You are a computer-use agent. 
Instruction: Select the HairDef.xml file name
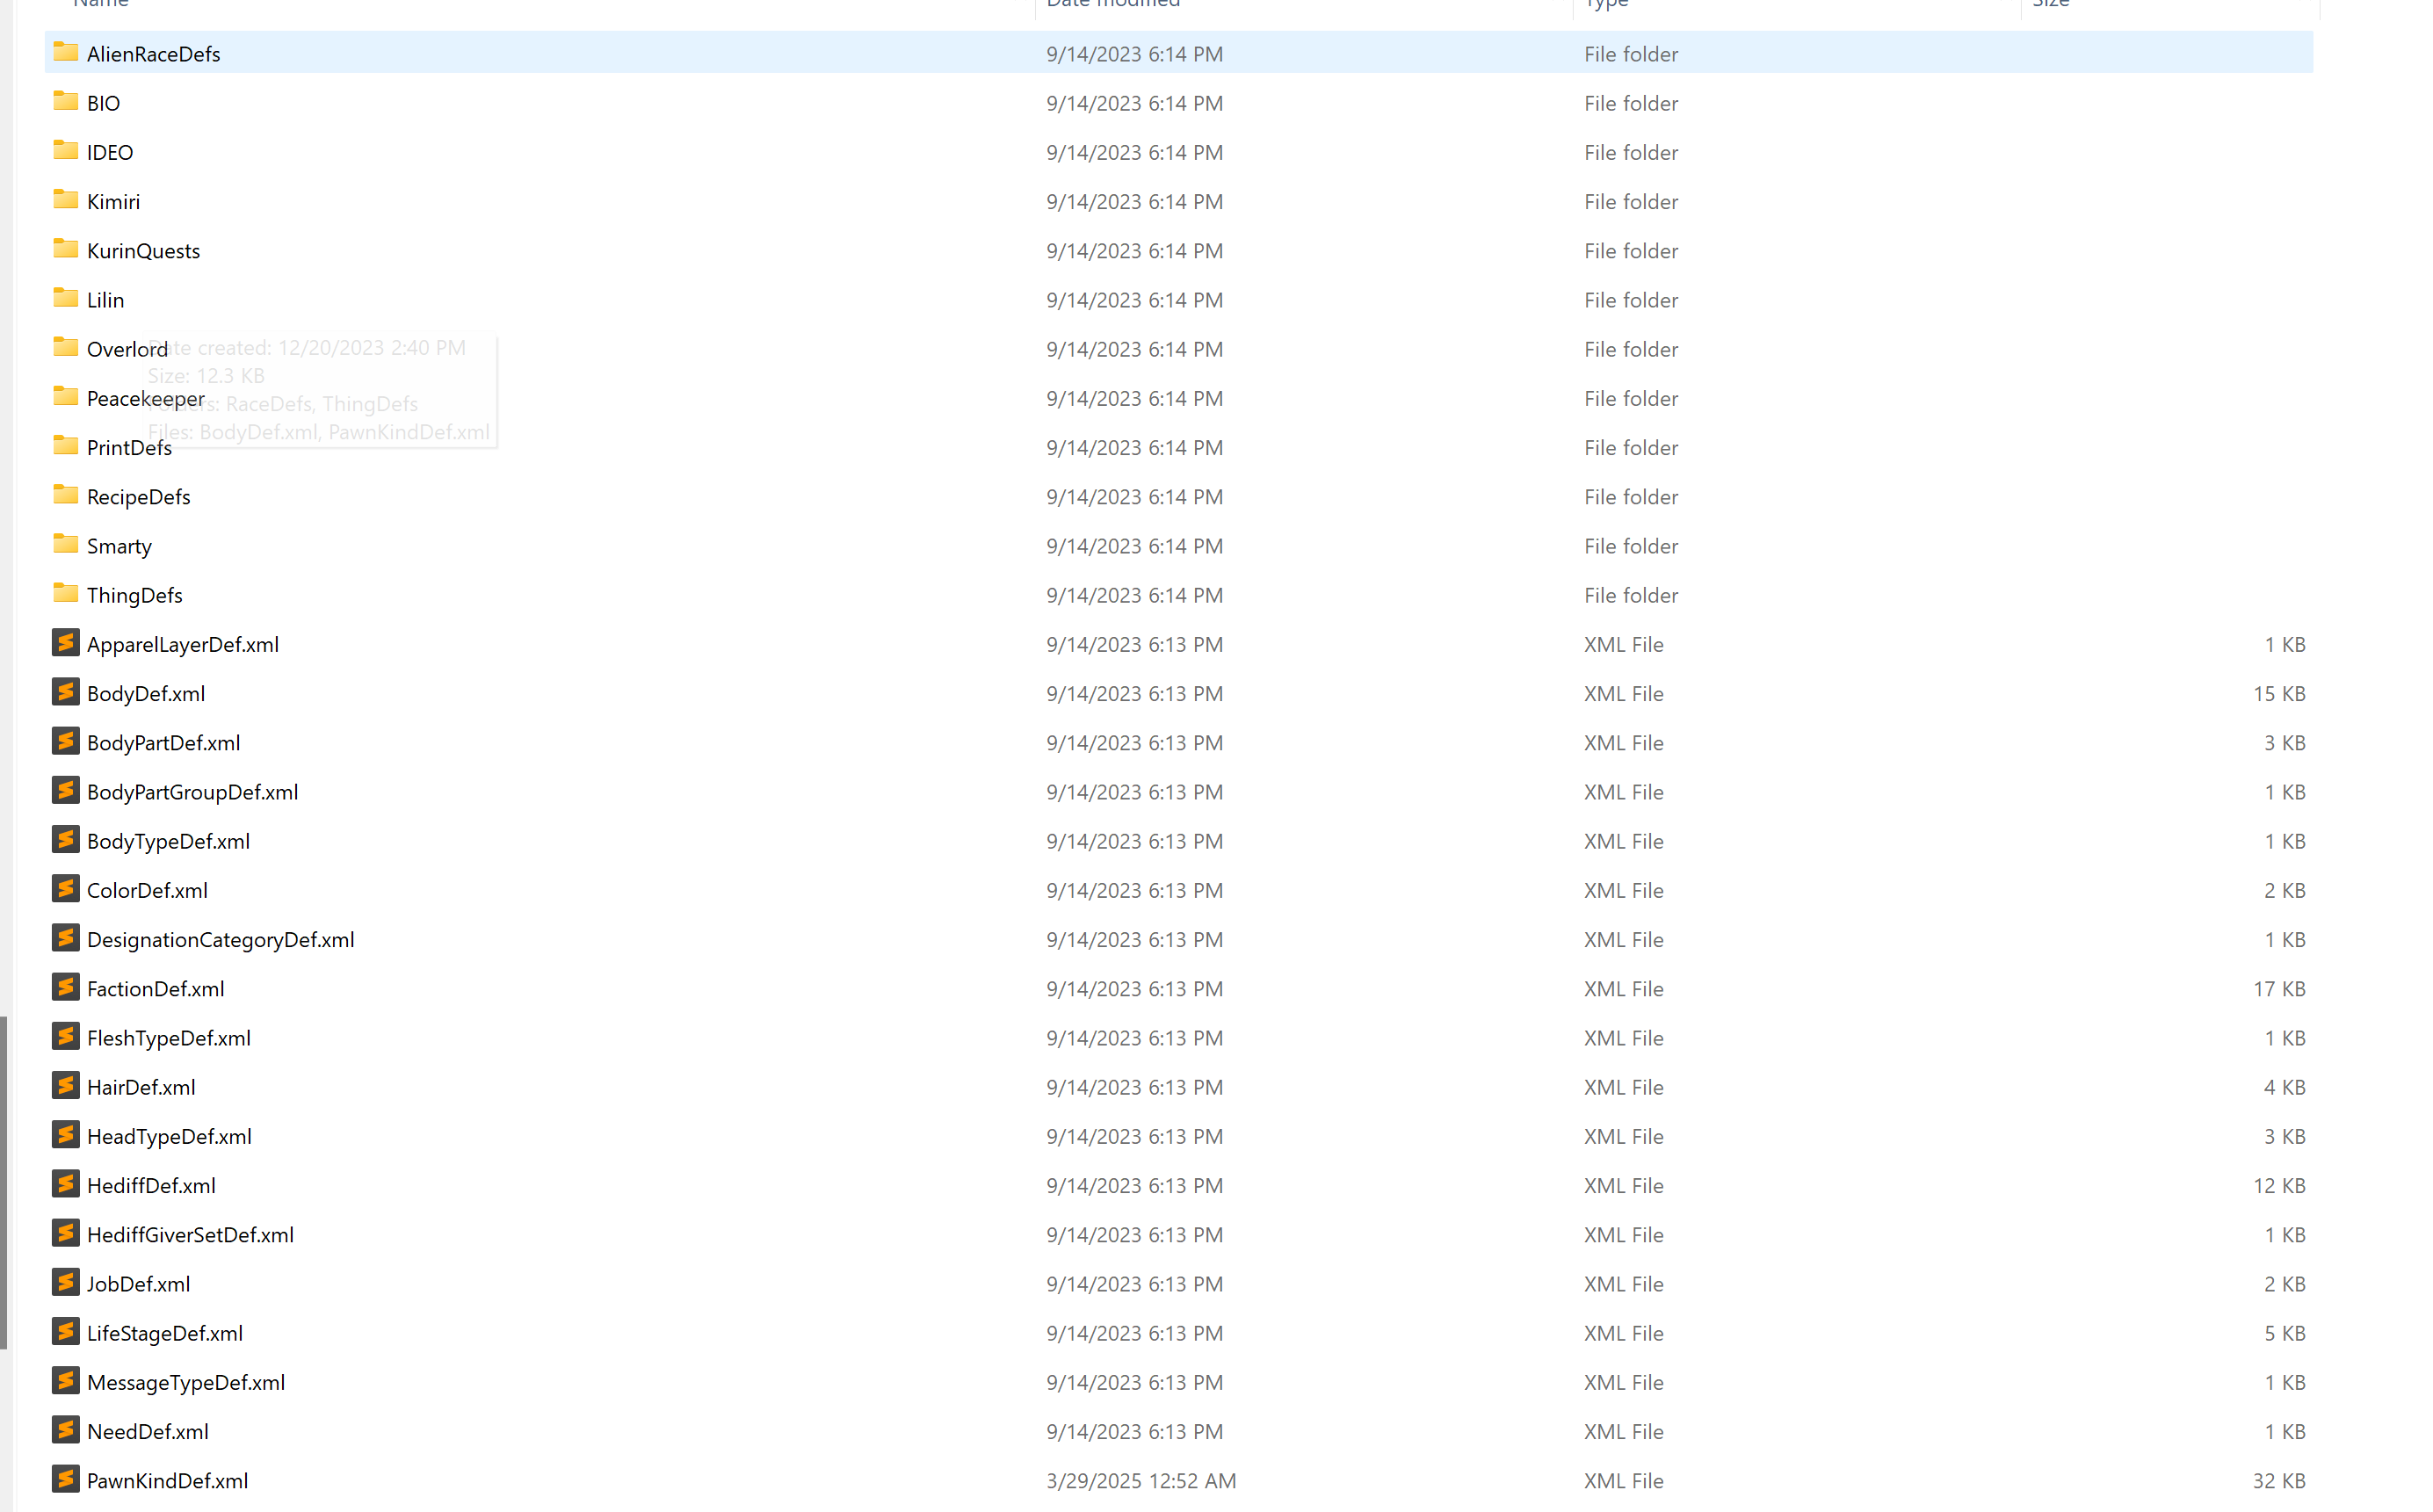tap(141, 1087)
